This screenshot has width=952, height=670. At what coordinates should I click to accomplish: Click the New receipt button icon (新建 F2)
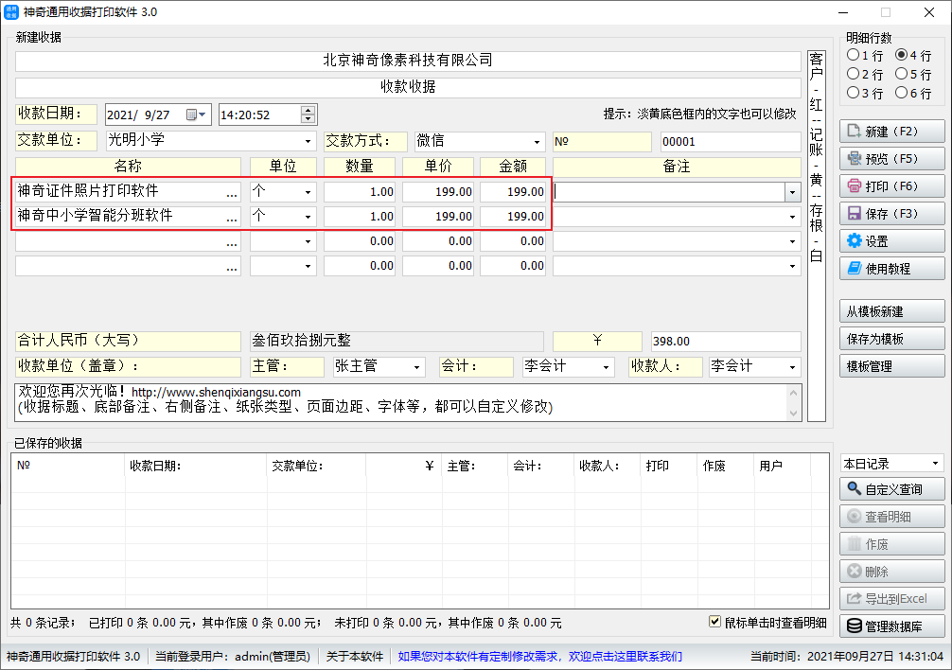(x=855, y=132)
